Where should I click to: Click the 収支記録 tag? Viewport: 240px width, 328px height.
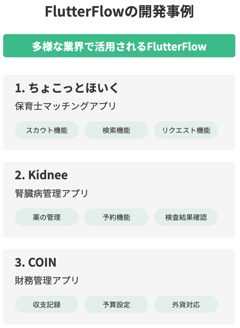click(47, 304)
